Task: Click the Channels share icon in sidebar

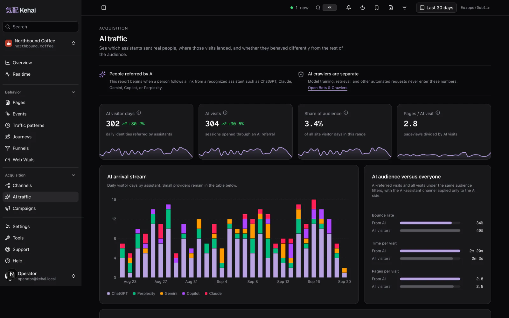Action: (8, 185)
